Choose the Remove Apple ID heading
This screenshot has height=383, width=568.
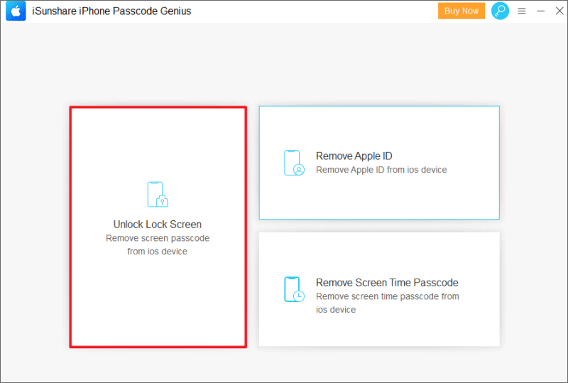point(354,156)
